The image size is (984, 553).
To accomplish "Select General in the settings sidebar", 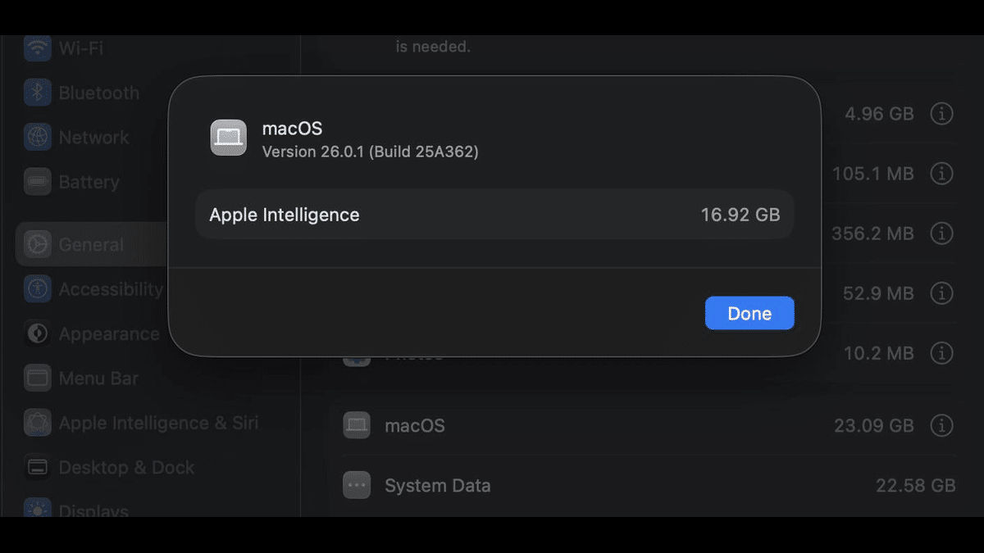I will (90, 244).
